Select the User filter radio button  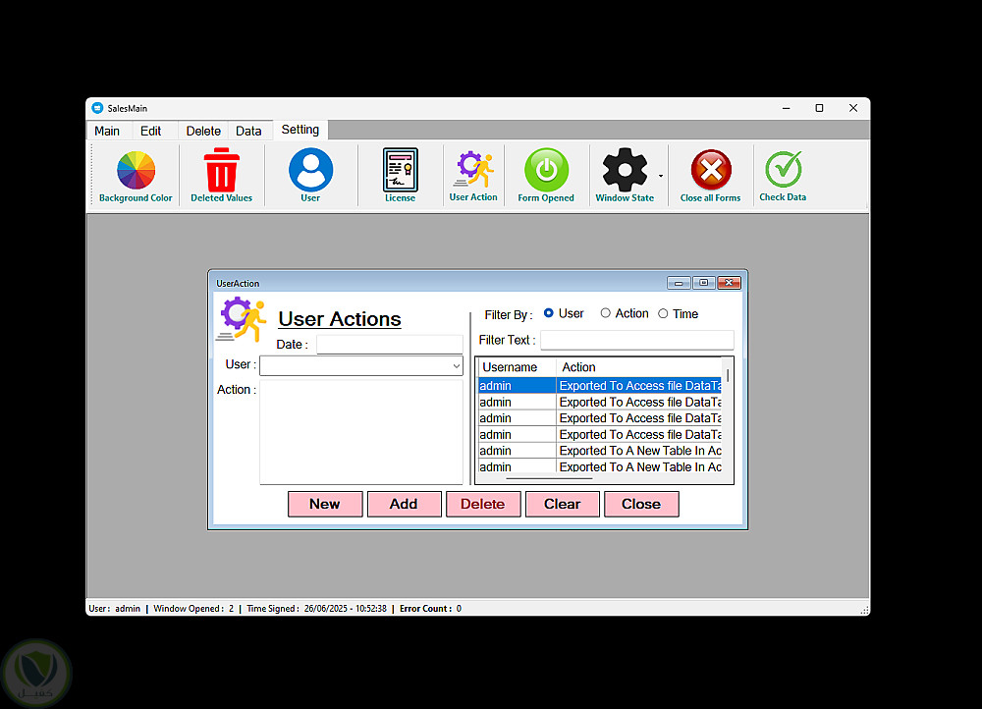click(x=549, y=313)
